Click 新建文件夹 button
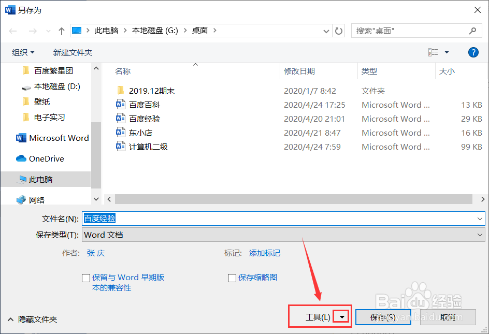 point(73,52)
